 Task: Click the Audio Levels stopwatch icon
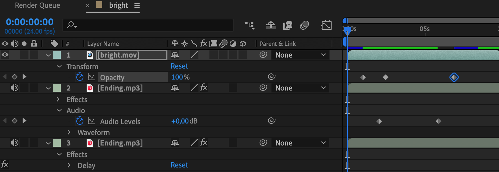coord(80,121)
